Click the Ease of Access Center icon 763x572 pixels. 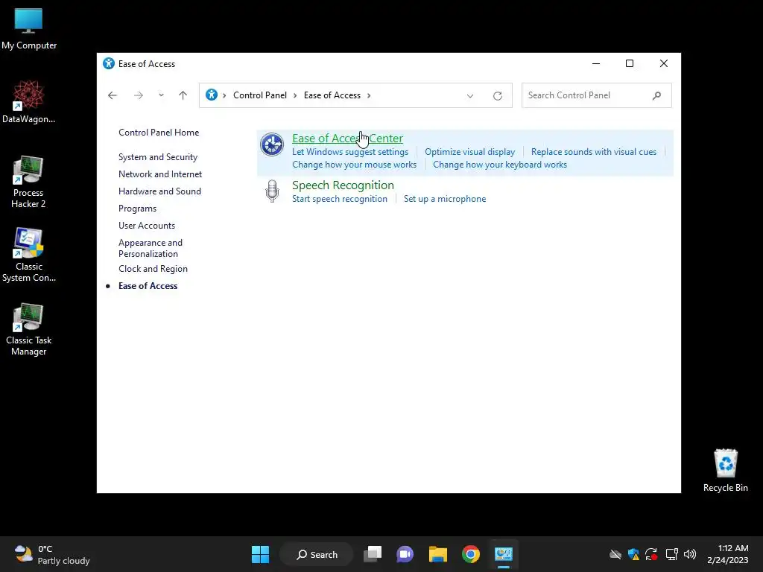(x=271, y=144)
